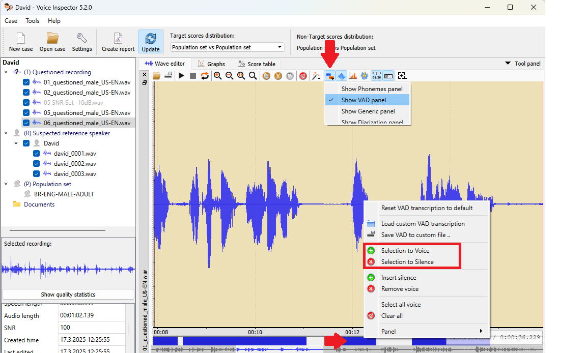Uncheck Show VAD panel option
The height and width of the screenshot is (353, 586).
[368, 100]
